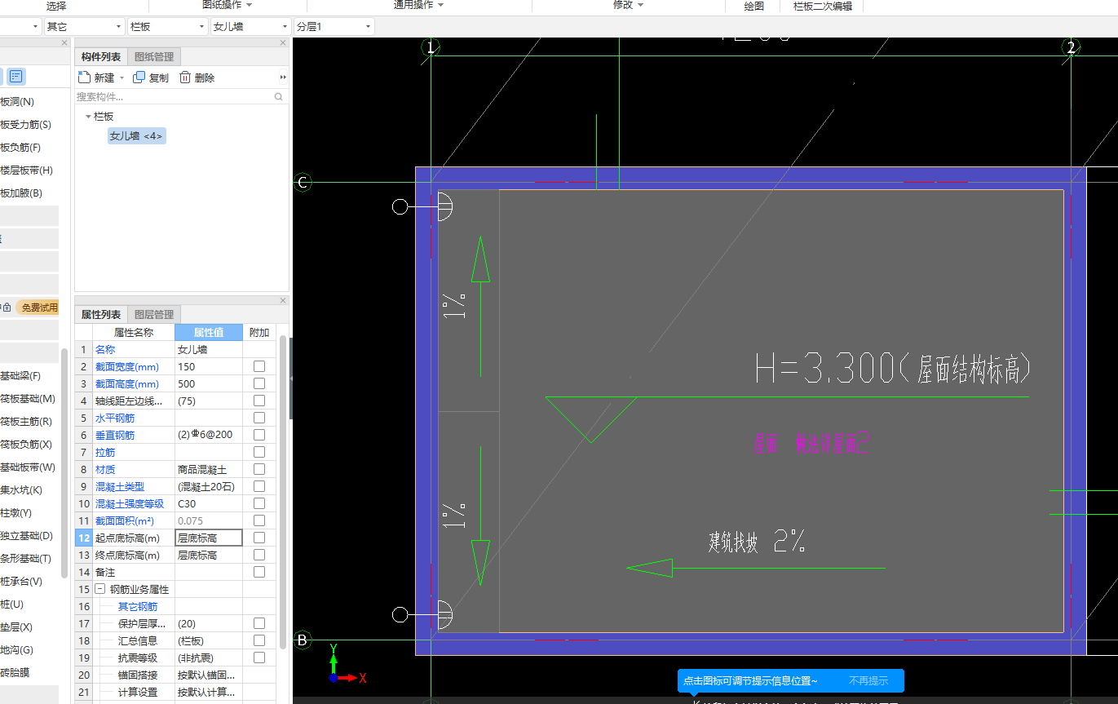
Task: Select 板洞(N) in navigation list
Action: tap(17, 102)
